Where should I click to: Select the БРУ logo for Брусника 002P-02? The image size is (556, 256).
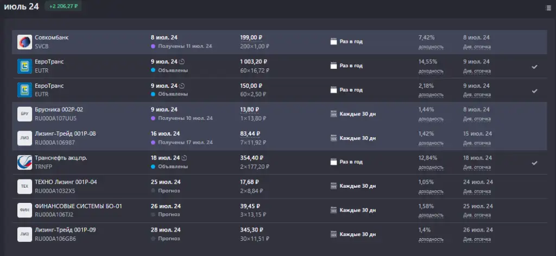[25, 114]
